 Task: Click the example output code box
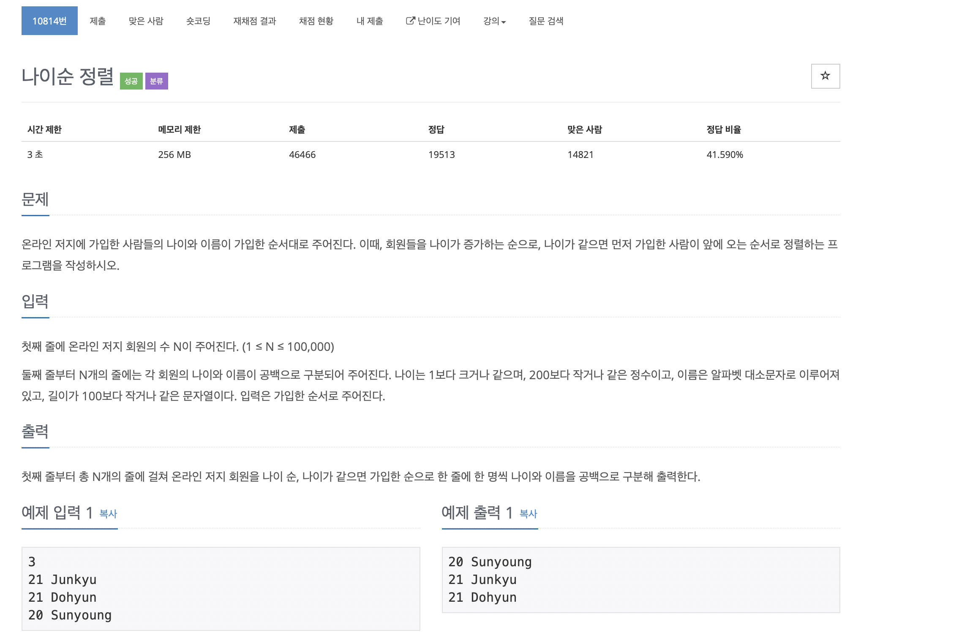click(x=640, y=579)
